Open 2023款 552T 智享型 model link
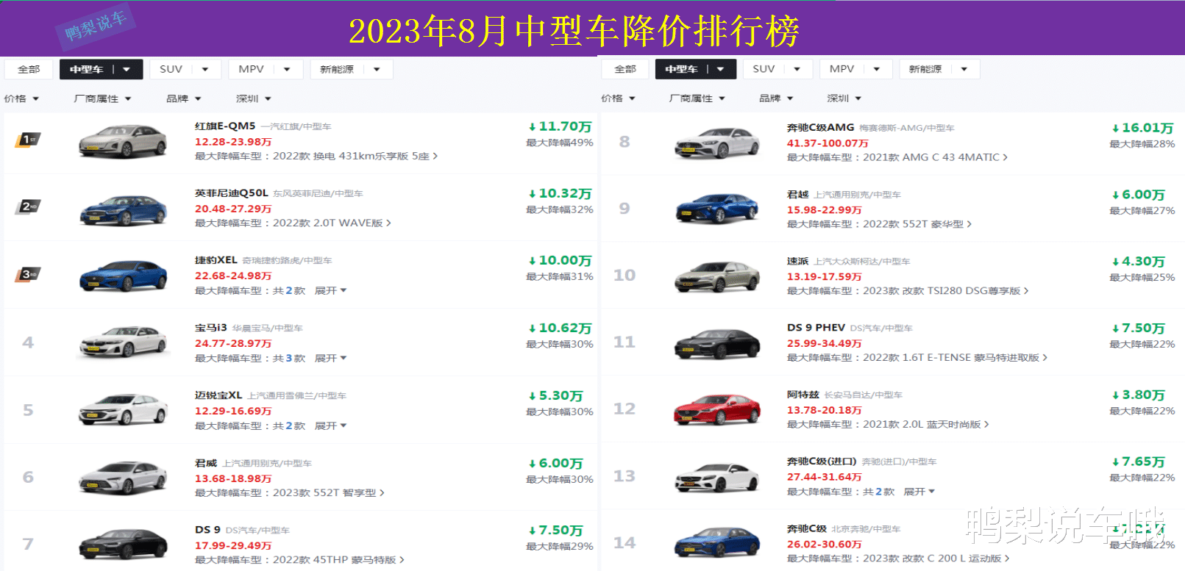Screen dimensions: 1185x571 pos(329,493)
